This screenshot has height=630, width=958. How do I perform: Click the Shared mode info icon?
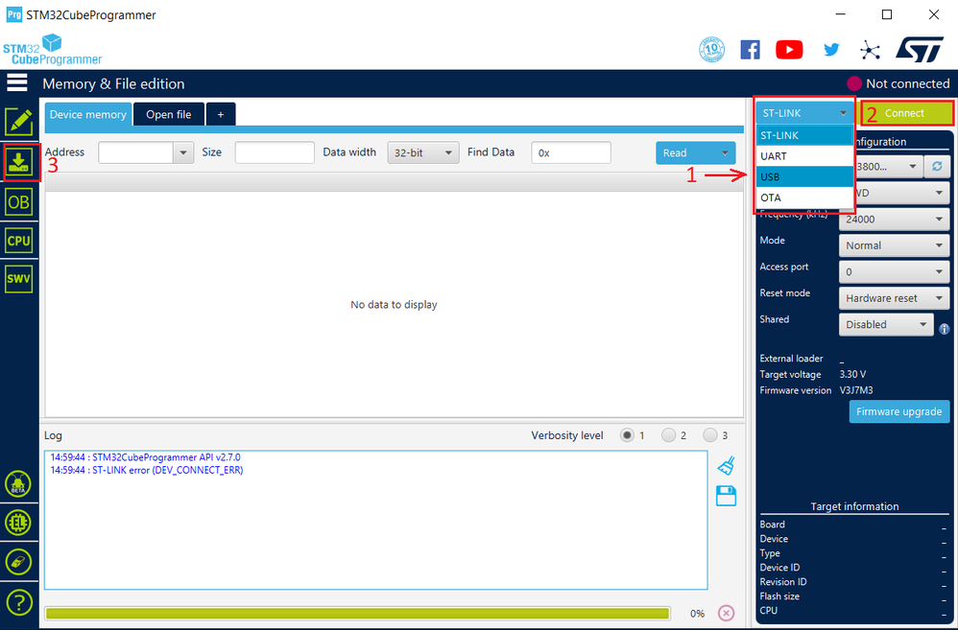[944, 329]
